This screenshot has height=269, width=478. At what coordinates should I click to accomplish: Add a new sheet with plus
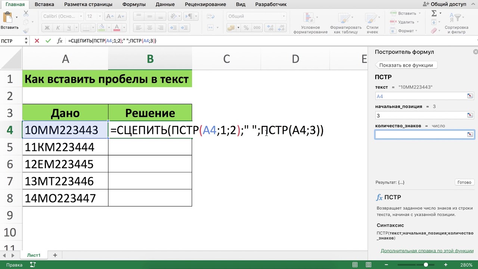(55, 255)
